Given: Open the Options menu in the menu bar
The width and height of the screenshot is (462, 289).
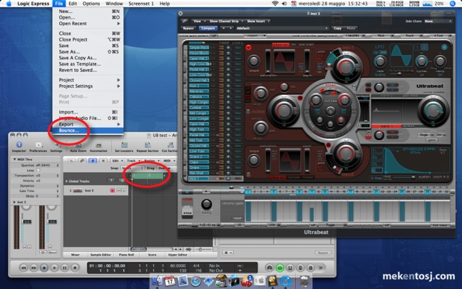Looking at the screenshot, I should [91, 4].
